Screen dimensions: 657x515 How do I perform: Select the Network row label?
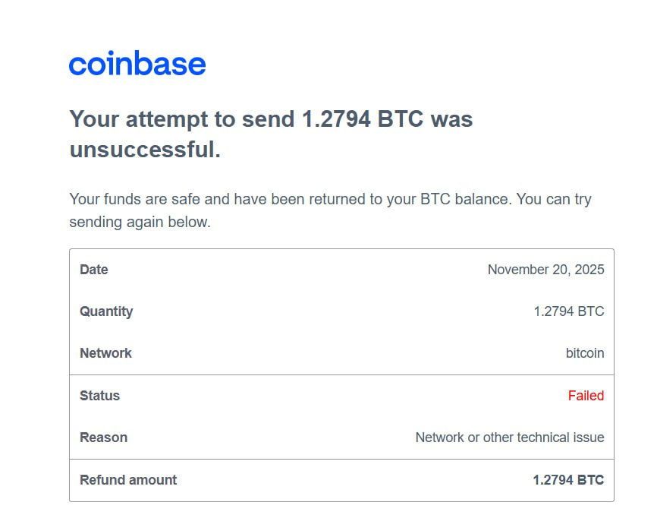click(x=105, y=353)
